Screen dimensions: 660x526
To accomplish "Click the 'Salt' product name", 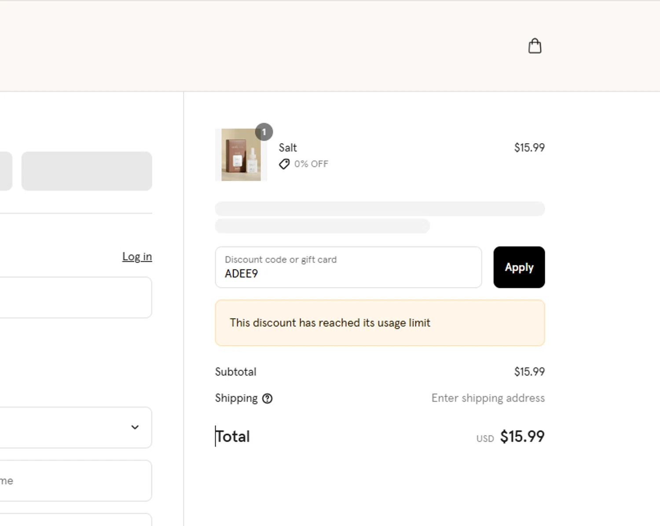I will [288, 148].
